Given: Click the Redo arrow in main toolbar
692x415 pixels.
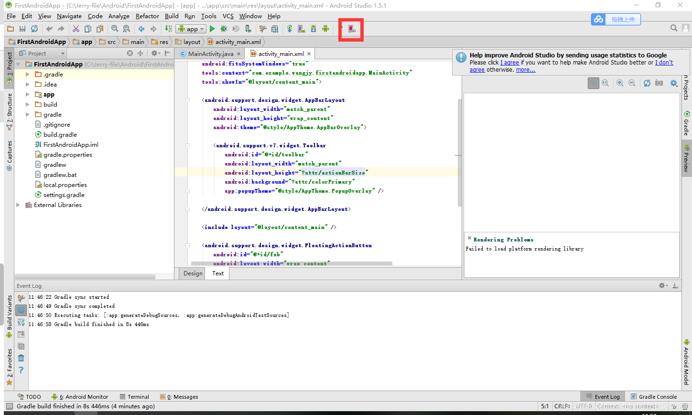Looking at the screenshot, I should tap(61, 29).
